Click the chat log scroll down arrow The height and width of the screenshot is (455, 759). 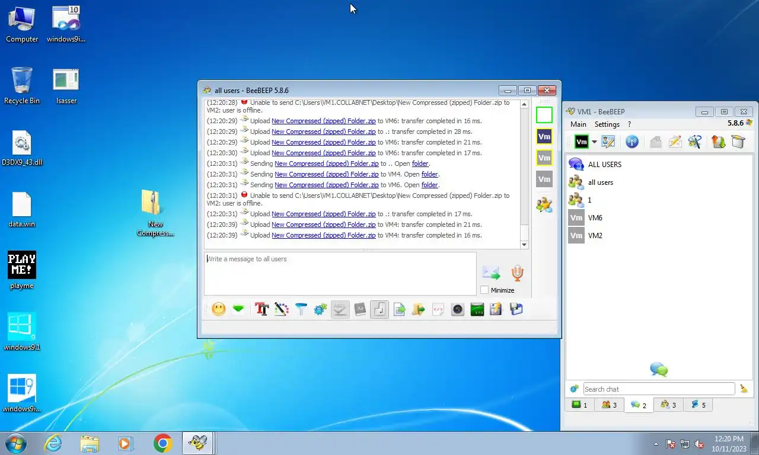(524, 245)
